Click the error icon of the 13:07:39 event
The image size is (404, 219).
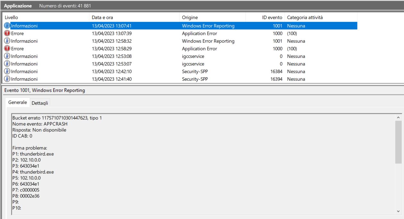coord(7,33)
